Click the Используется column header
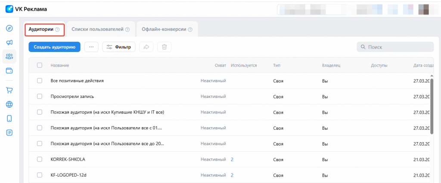This screenshot has width=441, height=183. [x=244, y=65]
